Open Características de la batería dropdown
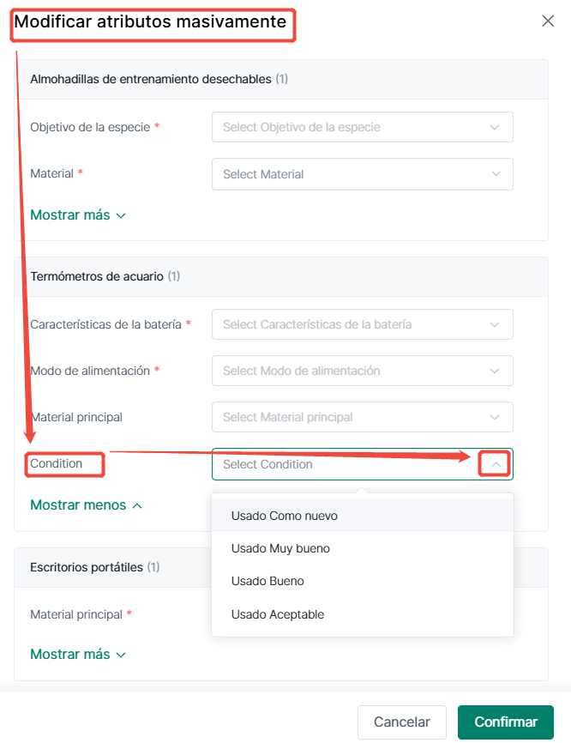This screenshot has height=743, width=571. click(362, 324)
